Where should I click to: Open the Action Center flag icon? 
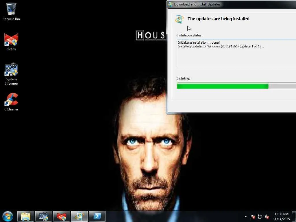253,217
